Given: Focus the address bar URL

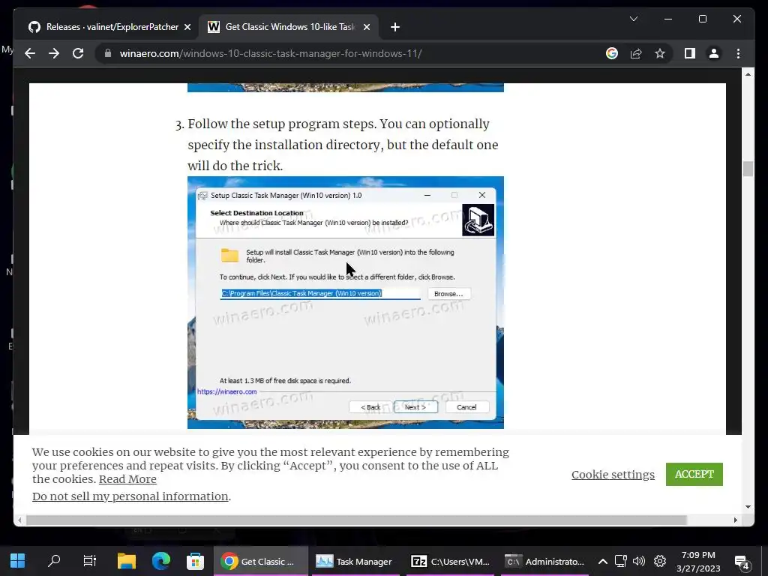Looking at the screenshot, I should pyautogui.click(x=270, y=53).
